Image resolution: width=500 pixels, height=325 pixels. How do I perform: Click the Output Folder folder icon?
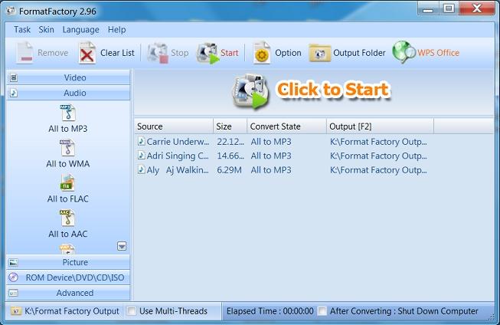(319, 53)
